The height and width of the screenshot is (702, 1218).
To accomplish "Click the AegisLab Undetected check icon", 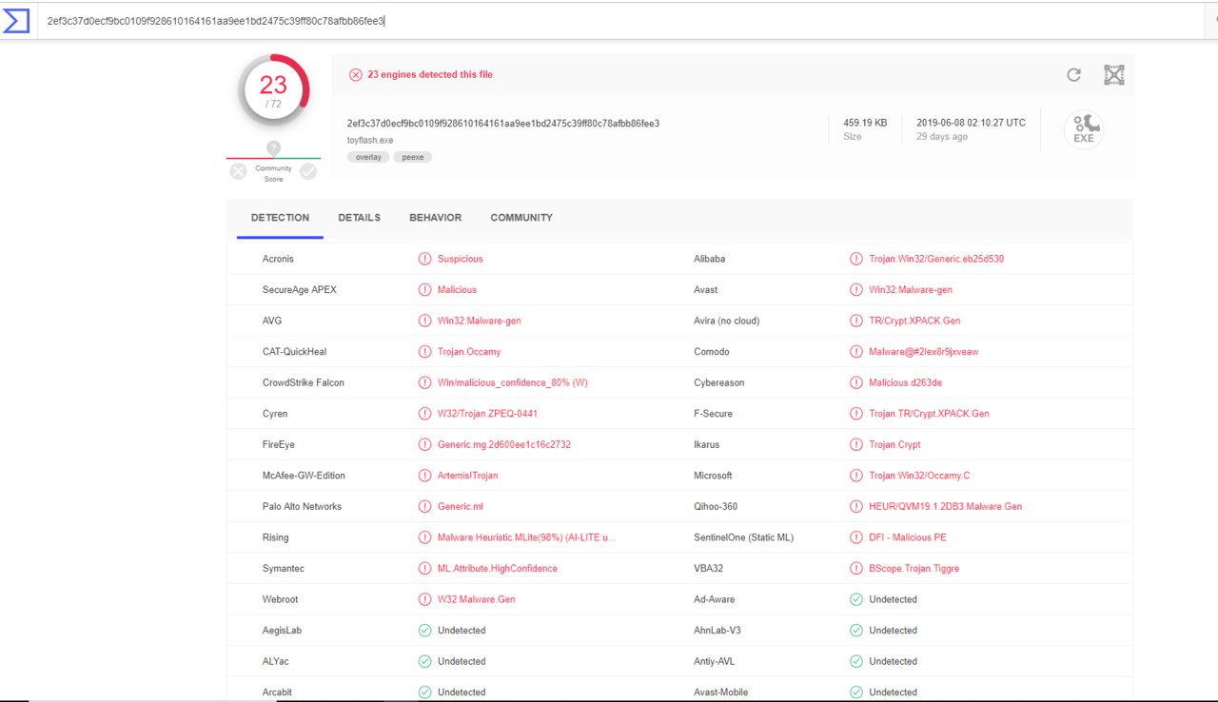I will pyautogui.click(x=424, y=630).
